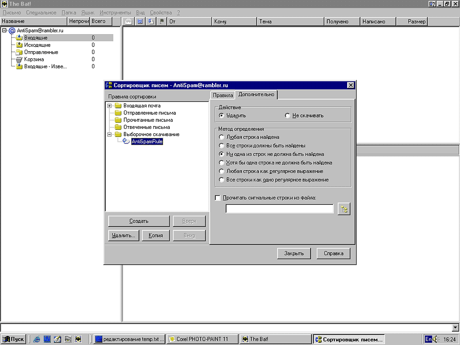Click the browse file icon button
The image size is (460, 345).
(x=344, y=209)
